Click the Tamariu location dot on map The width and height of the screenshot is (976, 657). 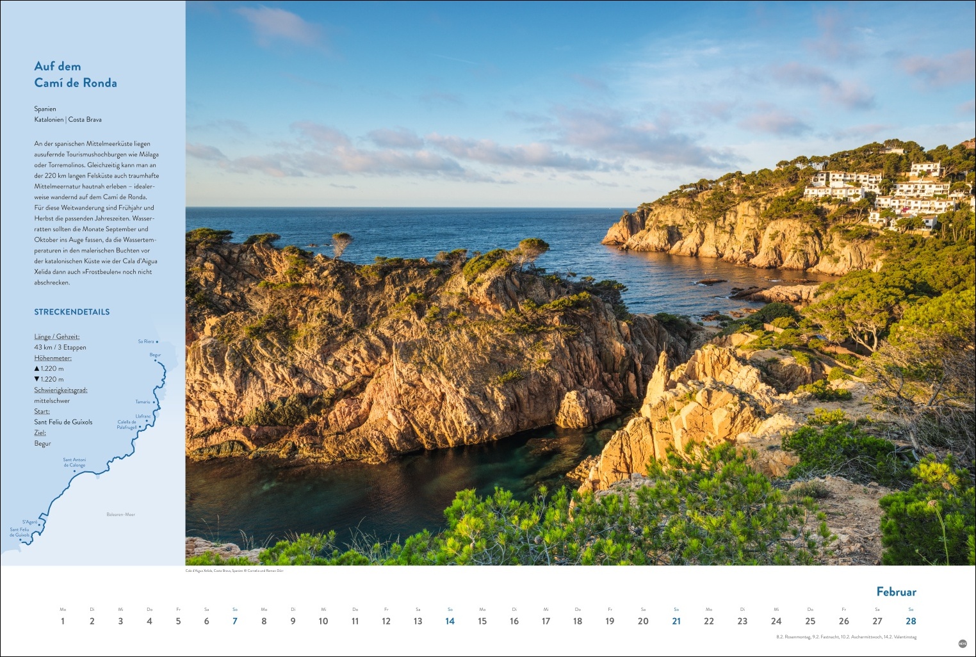point(154,402)
